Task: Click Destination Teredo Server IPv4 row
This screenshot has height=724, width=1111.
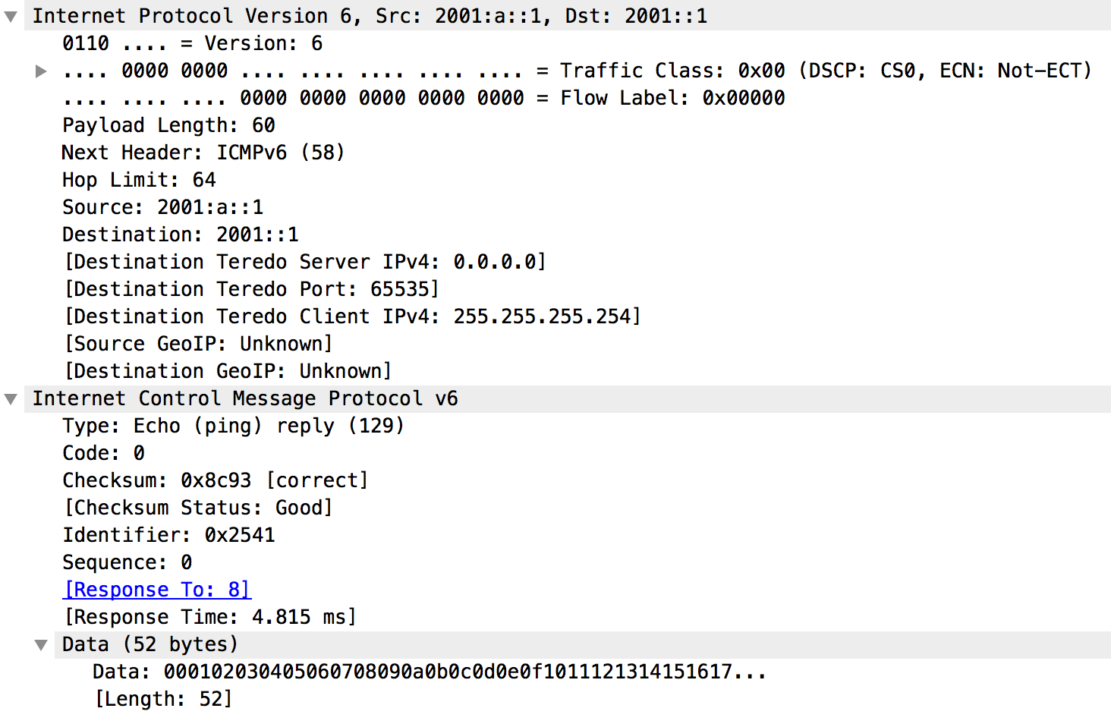Action: coord(305,263)
